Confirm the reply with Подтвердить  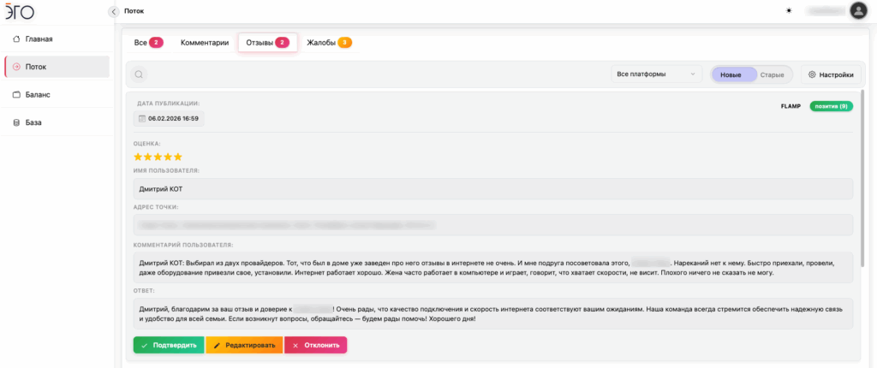pos(168,345)
